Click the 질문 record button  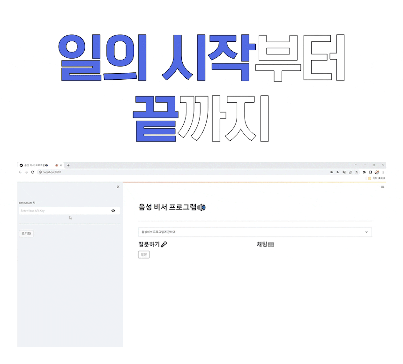144,255
